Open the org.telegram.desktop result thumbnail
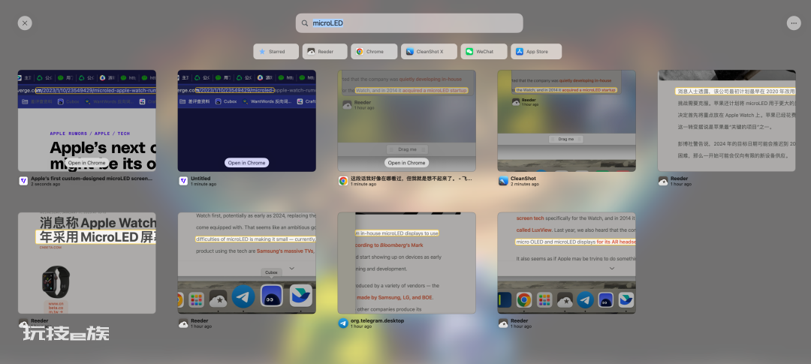The image size is (811, 364). pos(406,263)
